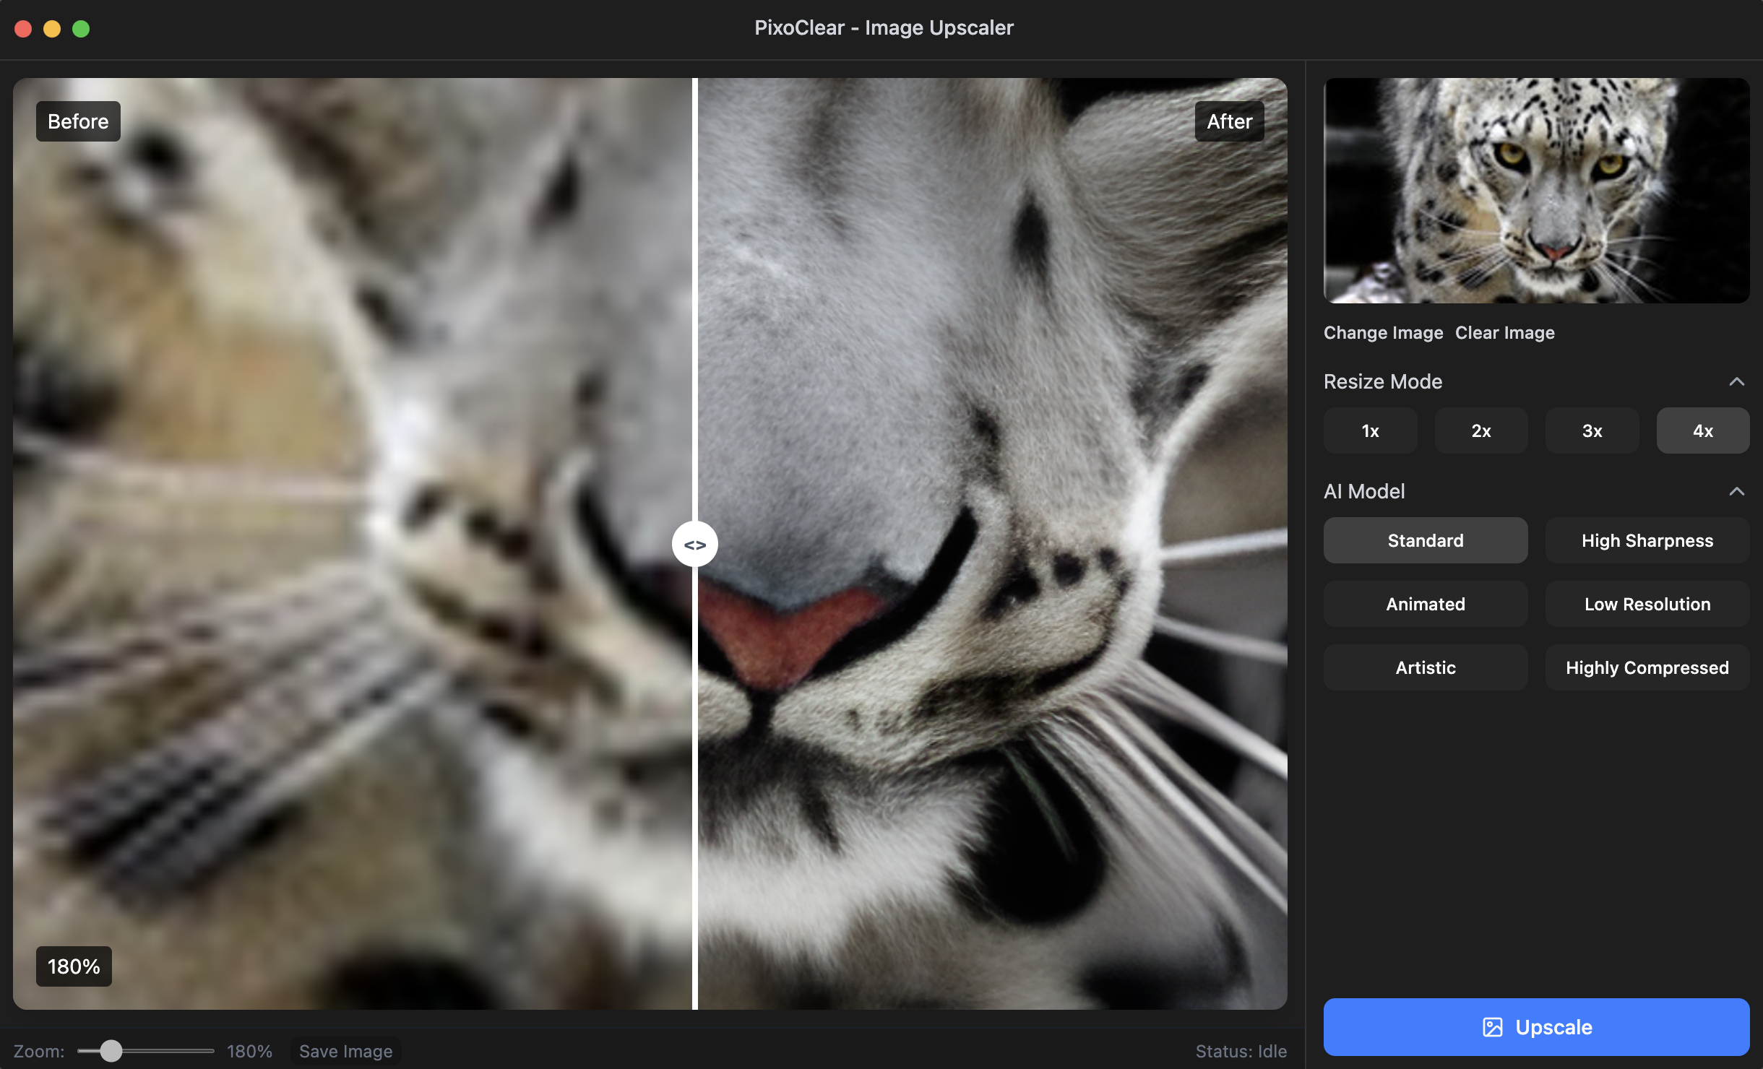Screen dimensions: 1763x1069
Task: Pick the Animated AI model
Action: tap(1425, 605)
